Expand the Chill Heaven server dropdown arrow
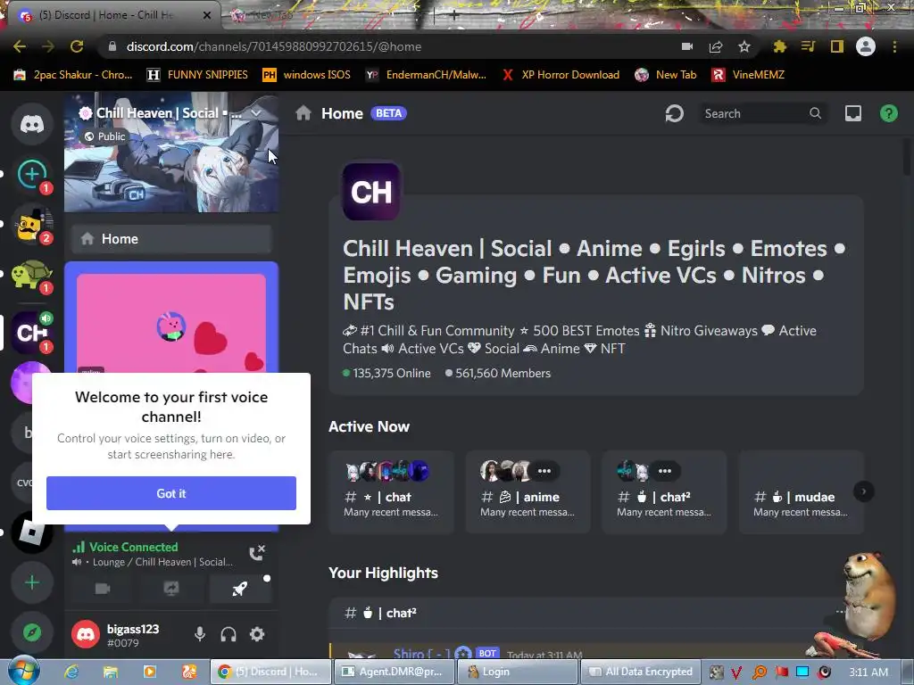This screenshot has width=914, height=685. (x=256, y=113)
